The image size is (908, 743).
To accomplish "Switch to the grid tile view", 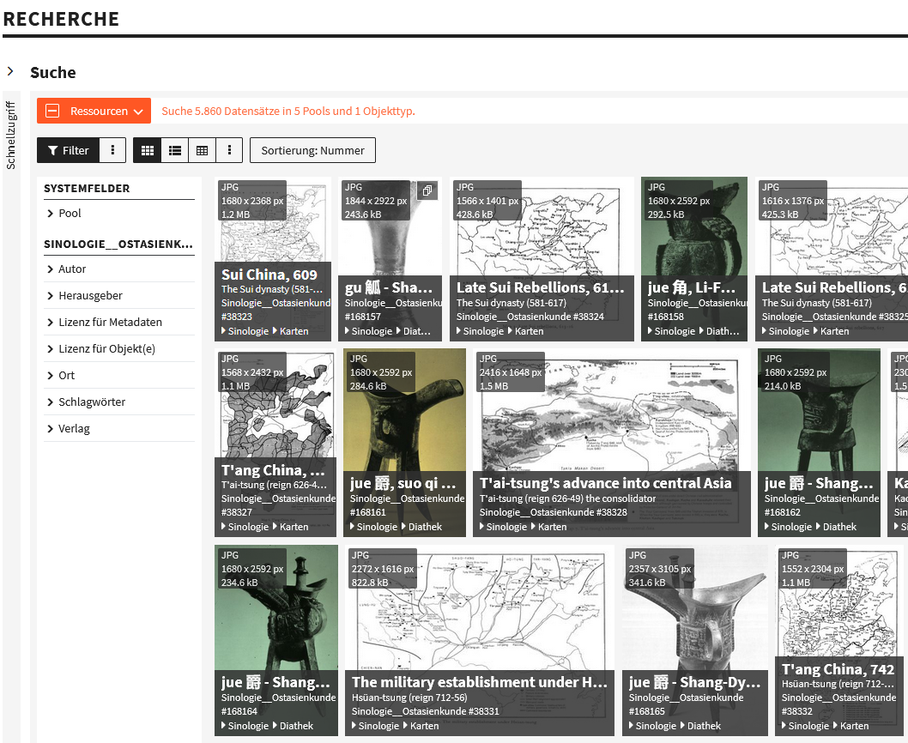I will [x=148, y=150].
